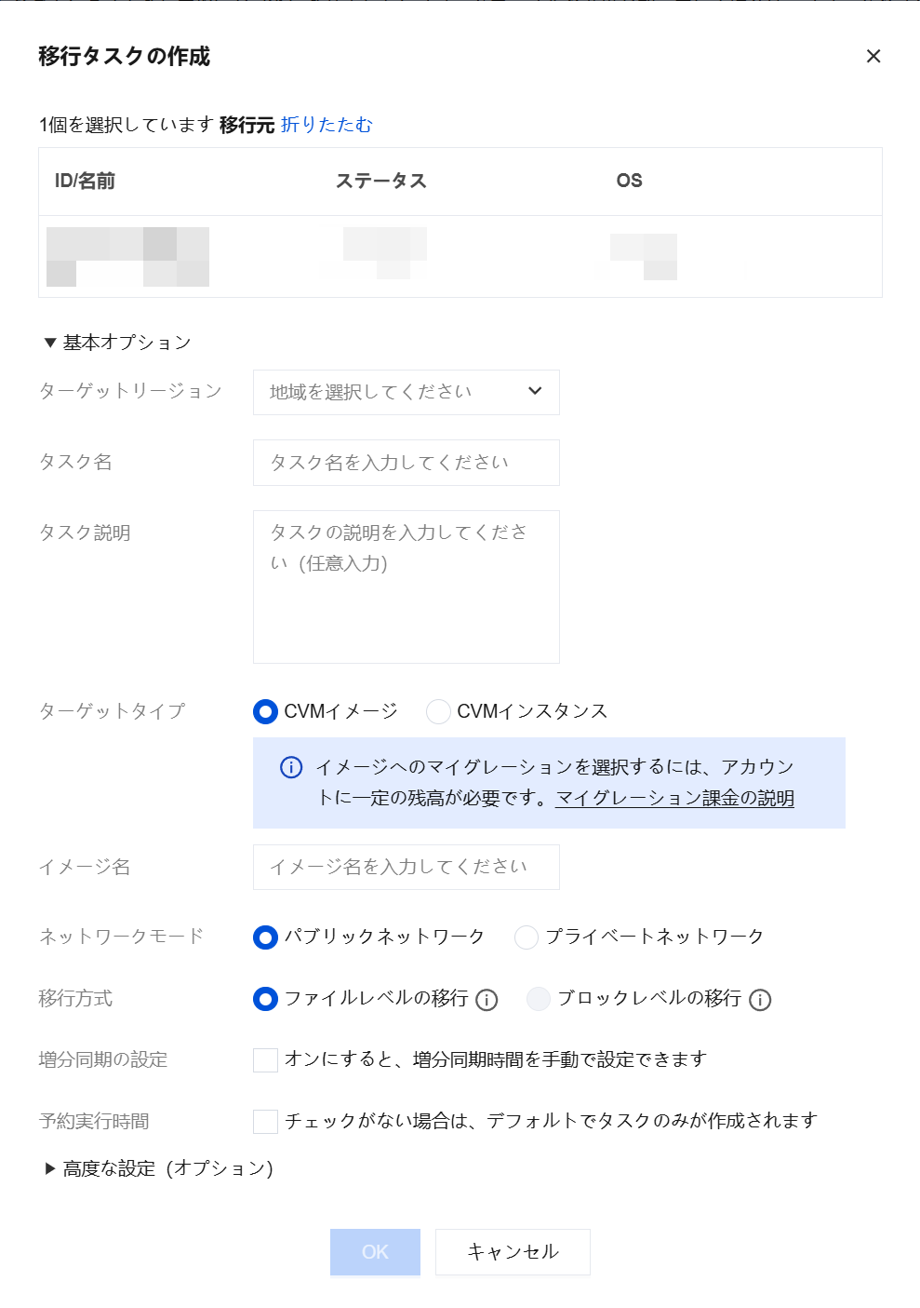The image size is (920, 1308).
Task: Choose プライベートネットワーク network mode
Action: pyautogui.click(x=527, y=937)
